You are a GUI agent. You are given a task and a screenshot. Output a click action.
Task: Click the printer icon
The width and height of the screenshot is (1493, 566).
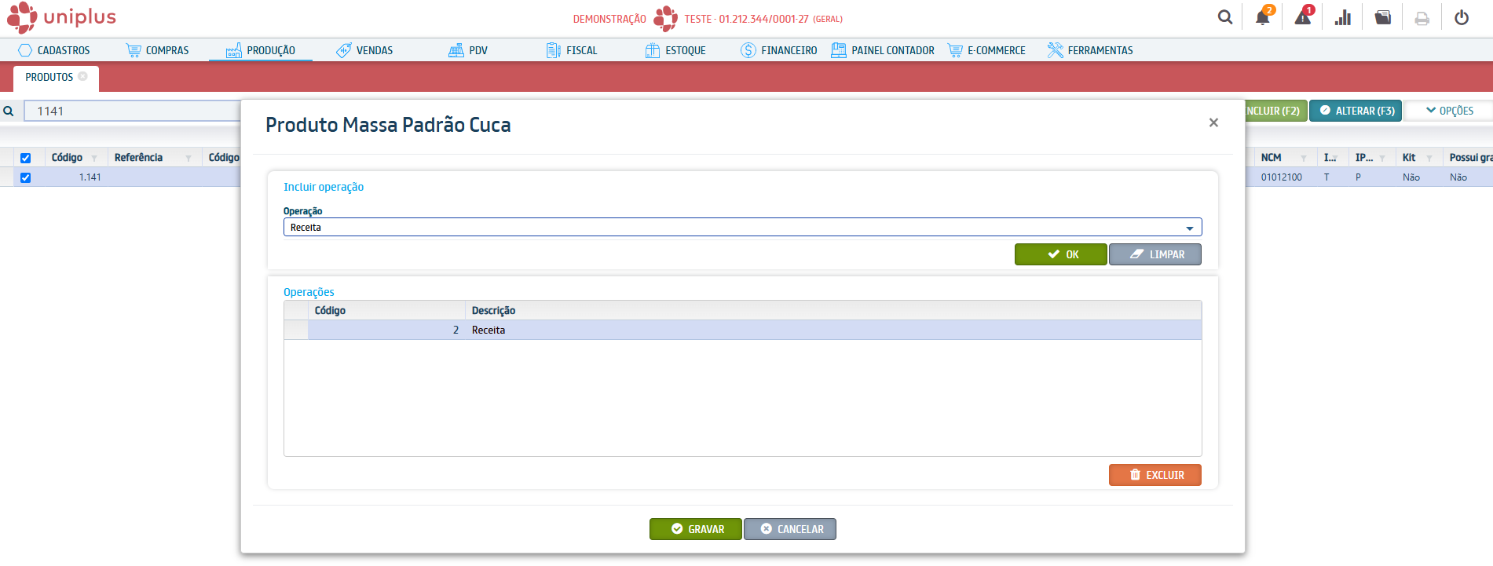point(1422,18)
